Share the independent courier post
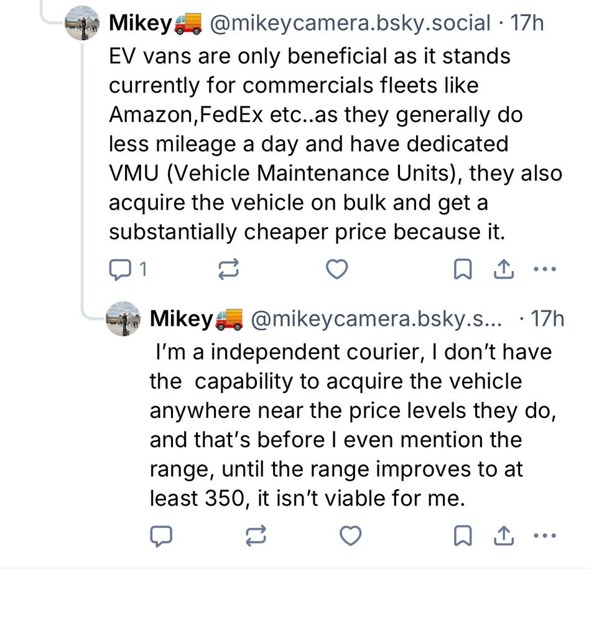Viewport: 589px width, 622px height. tap(503, 536)
